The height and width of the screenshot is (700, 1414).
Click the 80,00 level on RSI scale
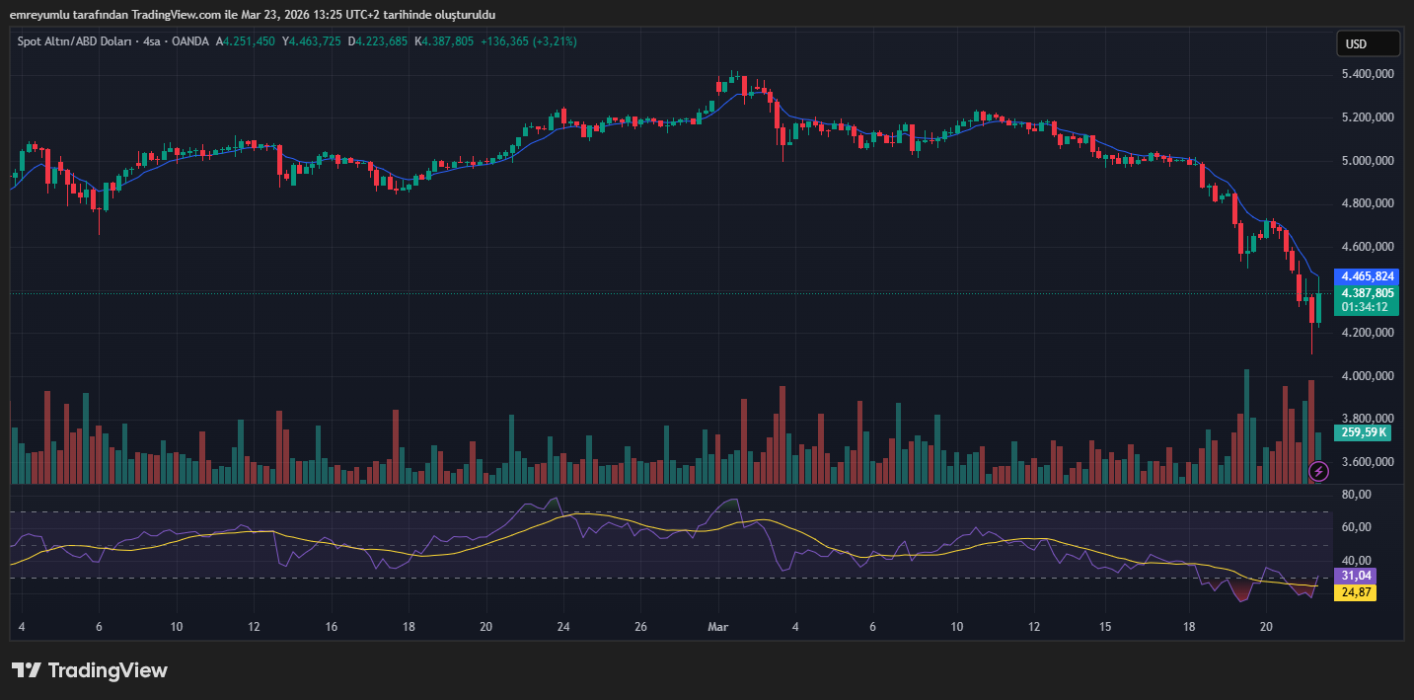point(1358,495)
